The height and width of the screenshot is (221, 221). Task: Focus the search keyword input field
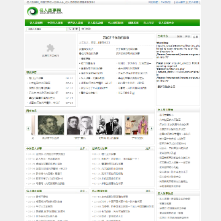[47, 29]
